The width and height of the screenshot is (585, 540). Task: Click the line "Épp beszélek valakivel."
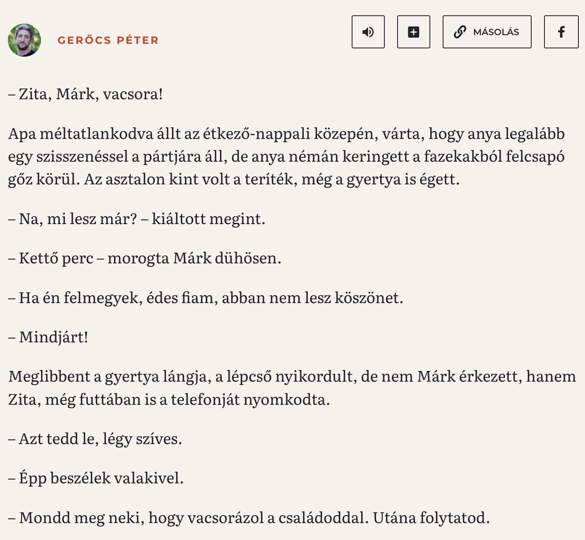click(x=96, y=478)
